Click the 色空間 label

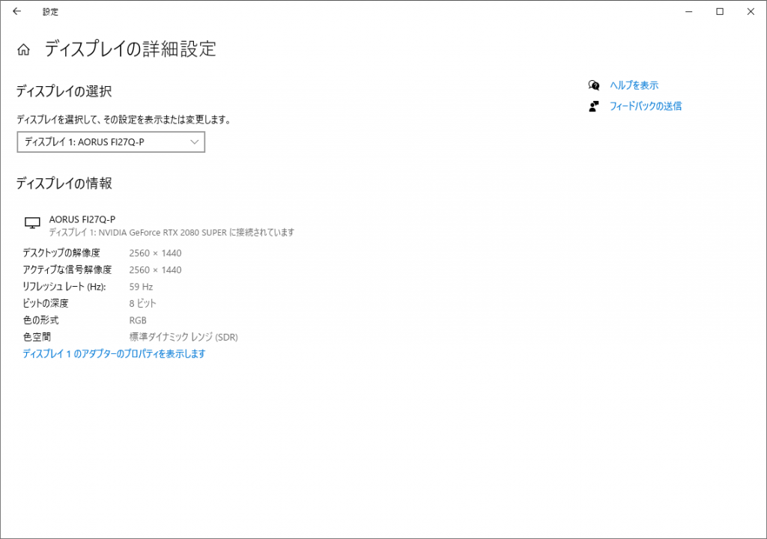[x=37, y=337]
